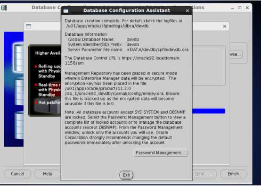Click the Exit button in the dialog

tap(126, 175)
